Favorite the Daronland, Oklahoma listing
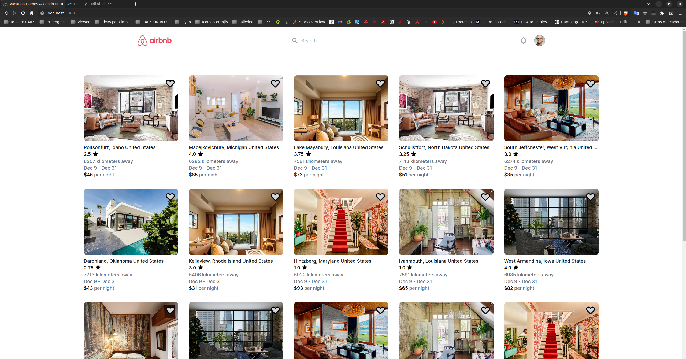This screenshot has height=359, width=686. (x=170, y=197)
